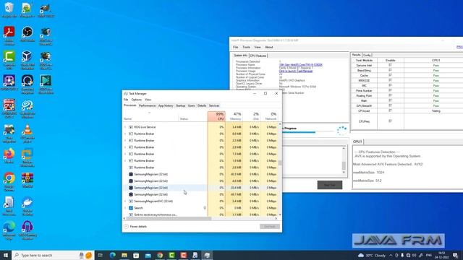Click the taskbar clock and date
The width and height of the screenshot is (463, 260).
(x=442, y=255)
